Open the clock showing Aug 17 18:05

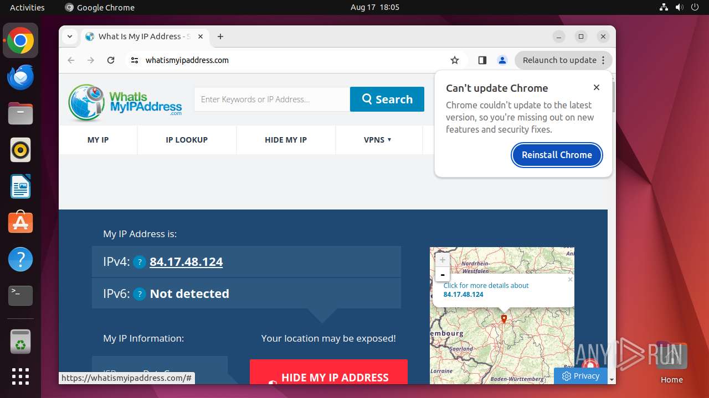[x=375, y=7]
